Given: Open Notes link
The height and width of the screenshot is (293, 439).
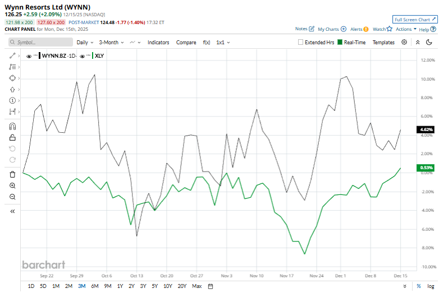Looking at the screenshot, I should tap(305, 29).
